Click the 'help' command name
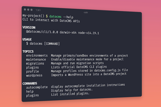 click(30, 91)
